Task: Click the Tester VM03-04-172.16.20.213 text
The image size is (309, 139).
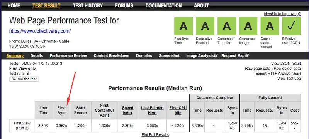Action: click(x=36, y=64)
